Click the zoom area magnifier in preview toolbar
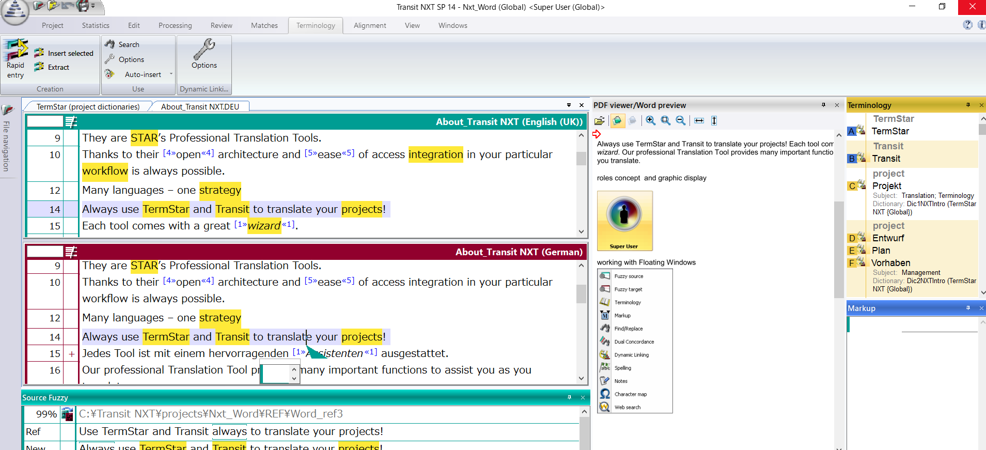This screenshot has height=450, width=986. tap(666, 121)
